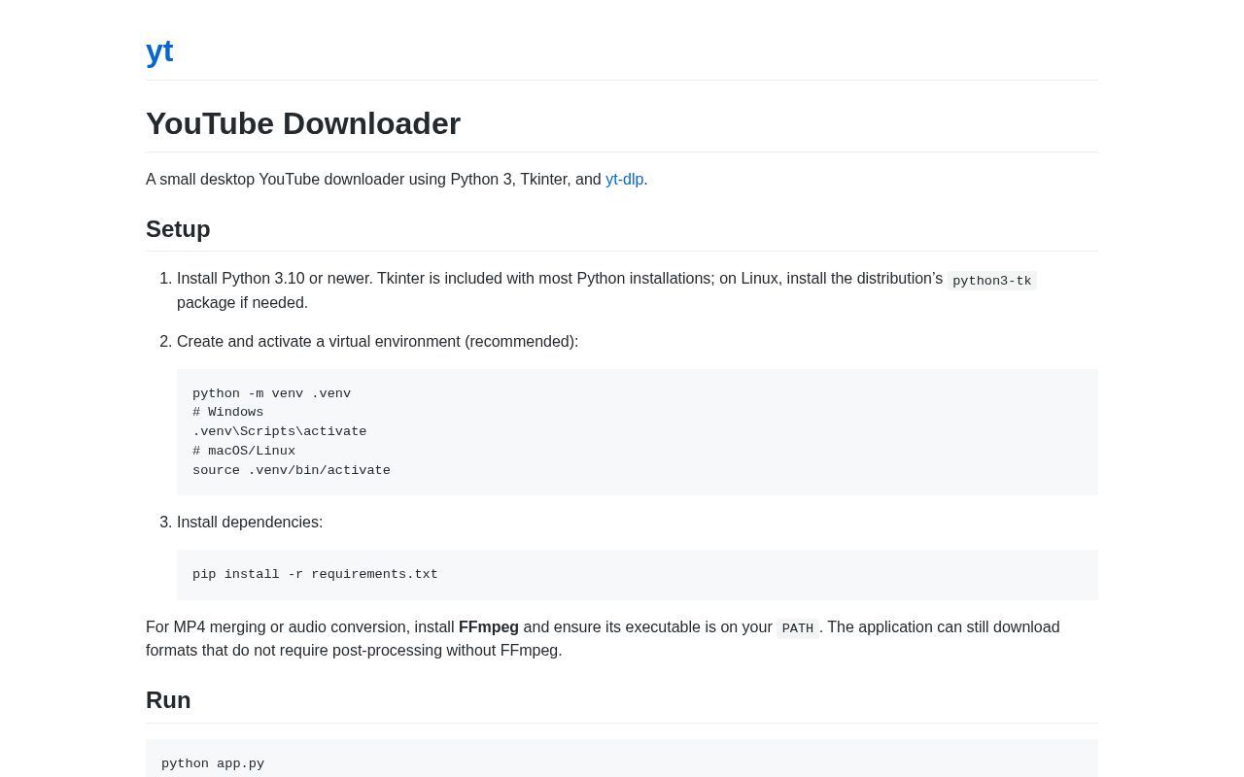The height and width of the screenshot is (777, 1244).
Task: Click 'Create and activate a virtual environment' step
Action: (x=378, y=342)
